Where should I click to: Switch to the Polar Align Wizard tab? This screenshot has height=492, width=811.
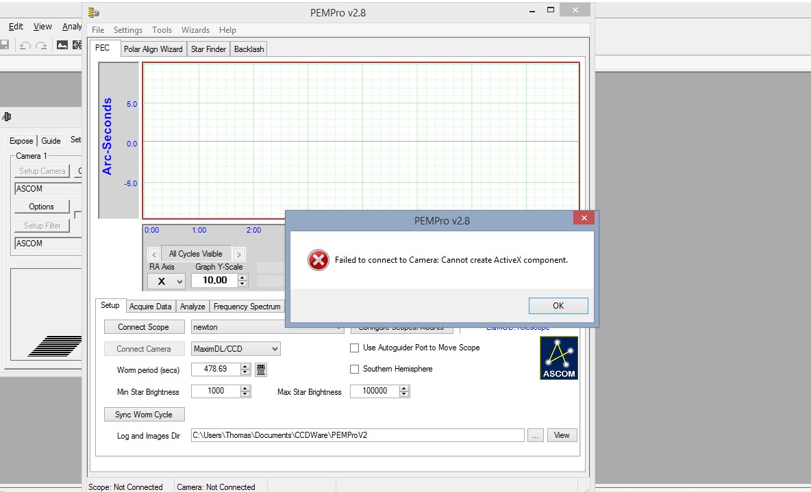[153, 49]
